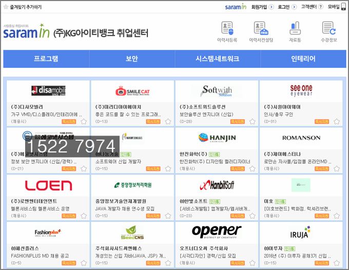This screenshot has height=270, width=349.
Task: Open the 이력서컨설팅 resume consulting icon
Action: (261, 29)
